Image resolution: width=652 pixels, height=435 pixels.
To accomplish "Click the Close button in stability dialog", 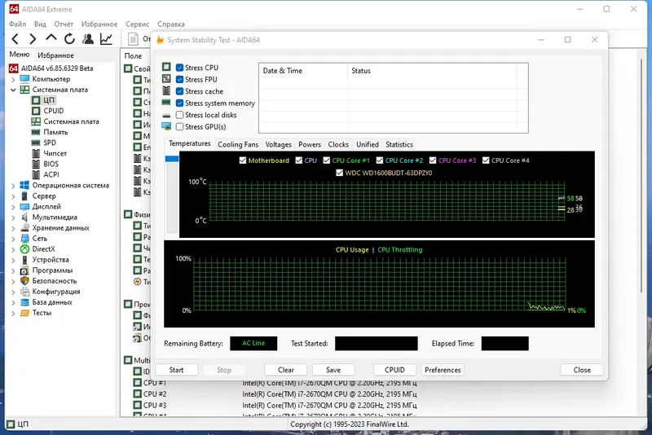I will click(x=582, y=370).
